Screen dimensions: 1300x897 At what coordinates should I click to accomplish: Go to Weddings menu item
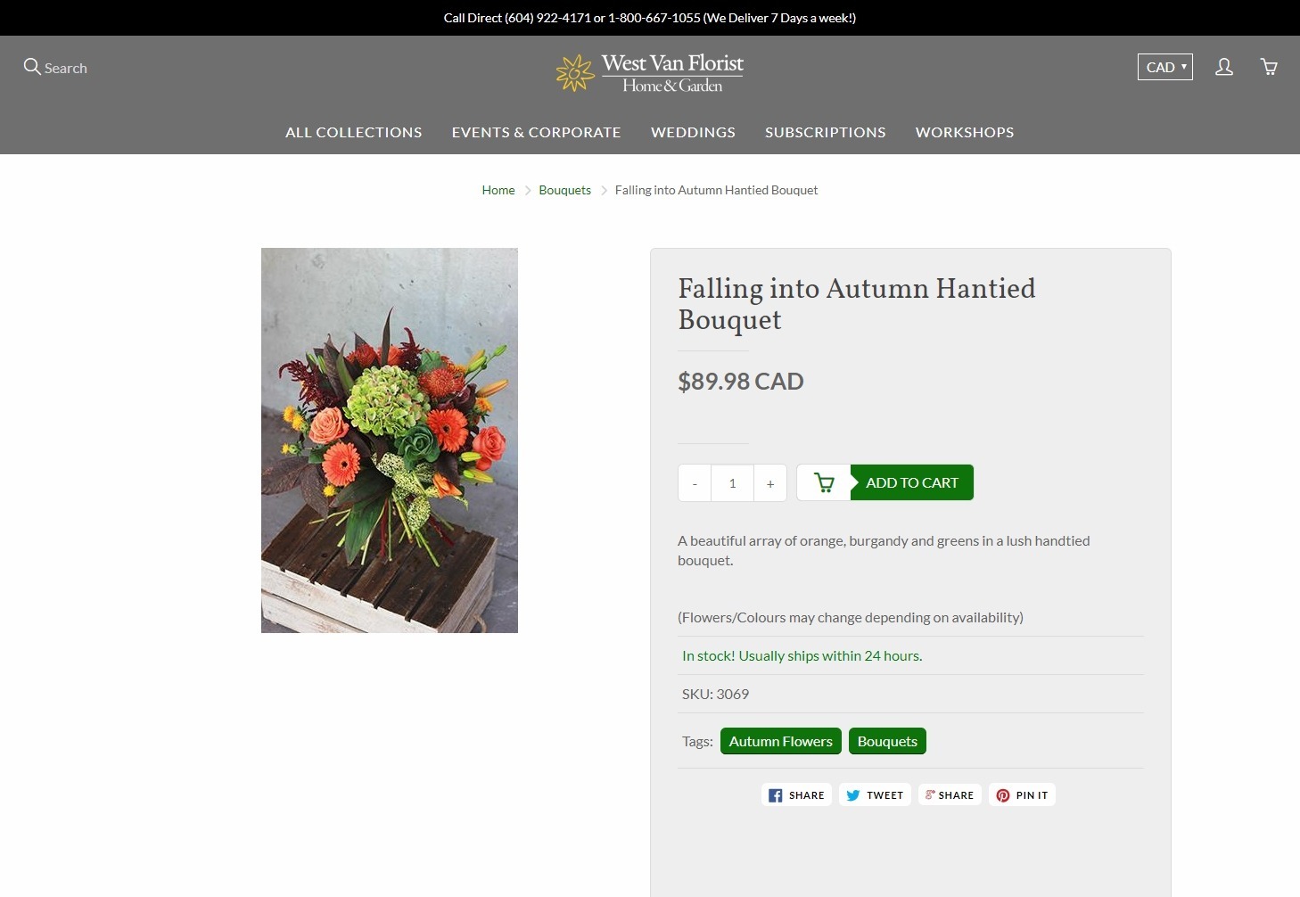tap(693, 132)
